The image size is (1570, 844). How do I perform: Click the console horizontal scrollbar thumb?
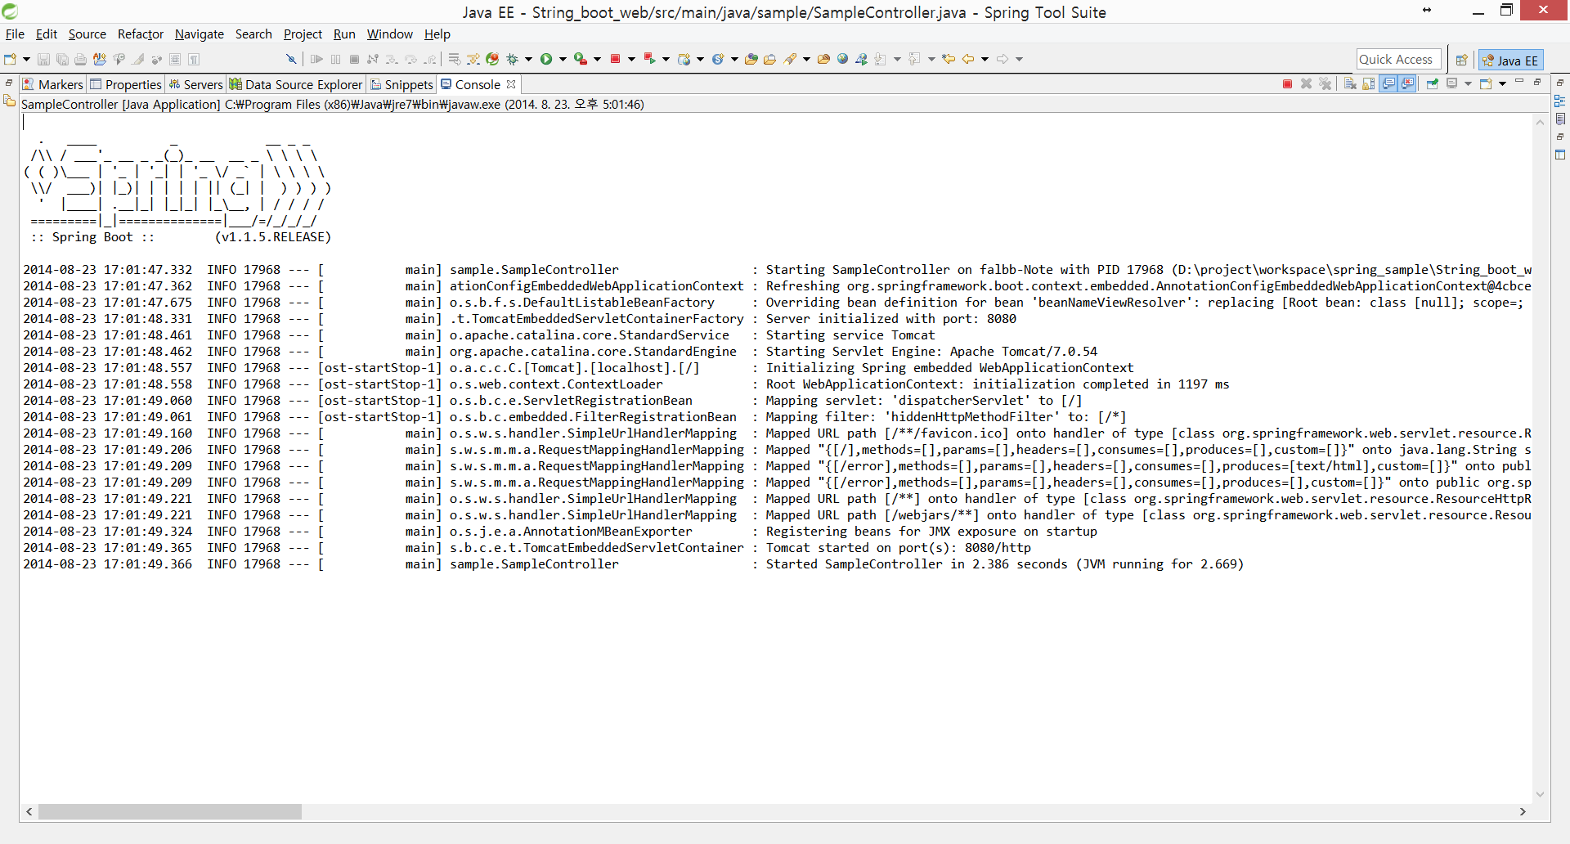click(170, 811)
